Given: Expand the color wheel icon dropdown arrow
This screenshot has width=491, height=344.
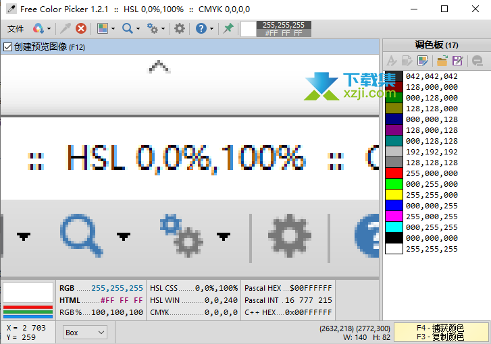Looking at the screenshot, I should (x=49, y=29).
